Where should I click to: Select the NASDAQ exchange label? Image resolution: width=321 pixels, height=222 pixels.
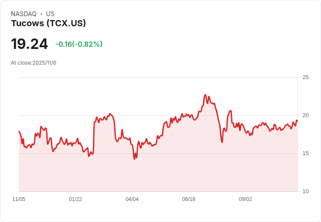tap(24, 14)
